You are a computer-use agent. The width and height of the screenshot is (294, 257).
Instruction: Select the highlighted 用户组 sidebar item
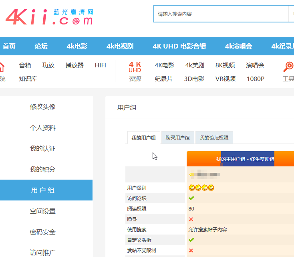46,190
